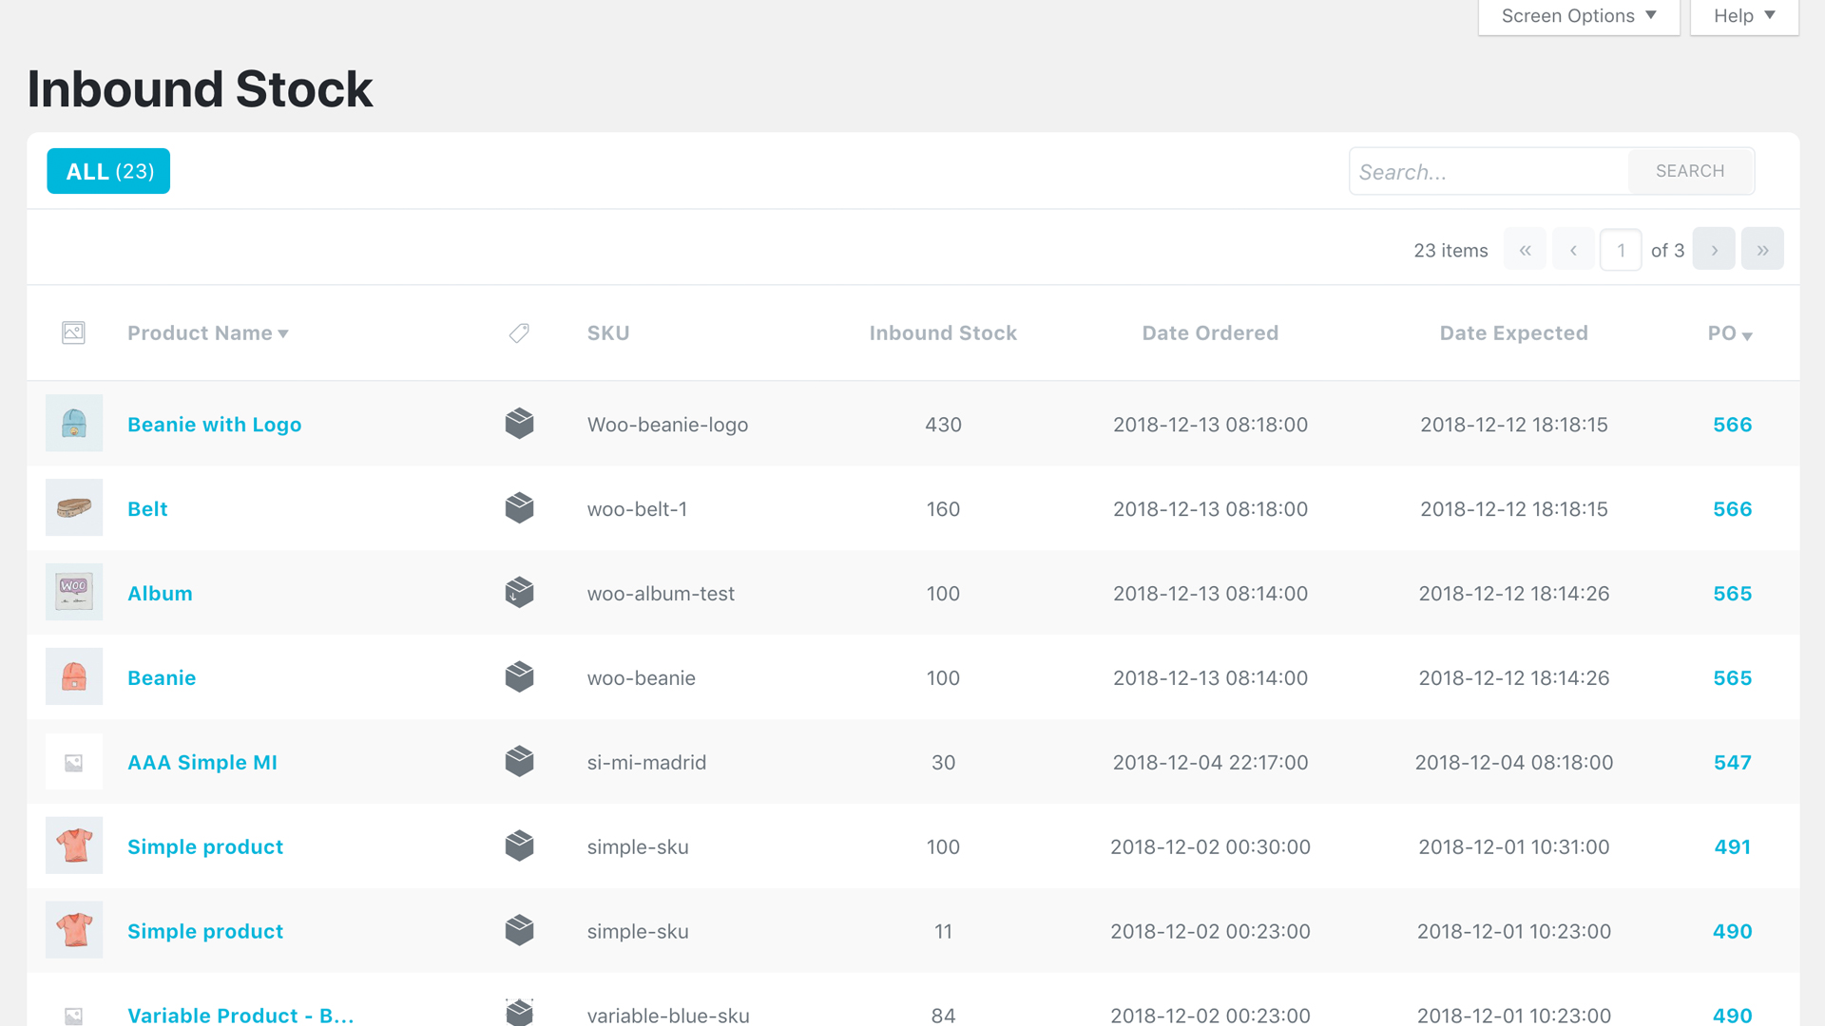Click the Date Ordered column header
Screen dimensions: 1825x1026
point(1210,333)
